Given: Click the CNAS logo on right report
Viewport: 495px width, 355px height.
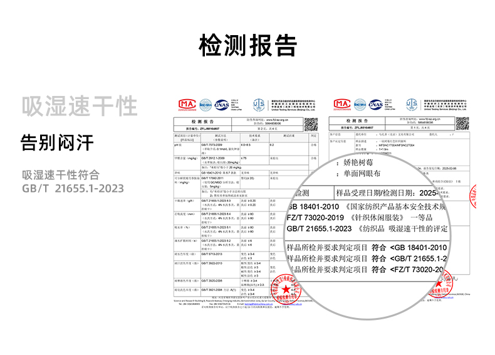Looking at the screenshot, I should (x=376, y=104).
